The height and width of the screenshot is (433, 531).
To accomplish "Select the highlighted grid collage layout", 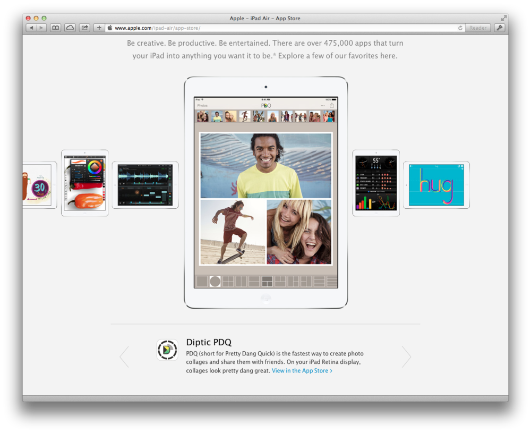I will coord(266,281).
